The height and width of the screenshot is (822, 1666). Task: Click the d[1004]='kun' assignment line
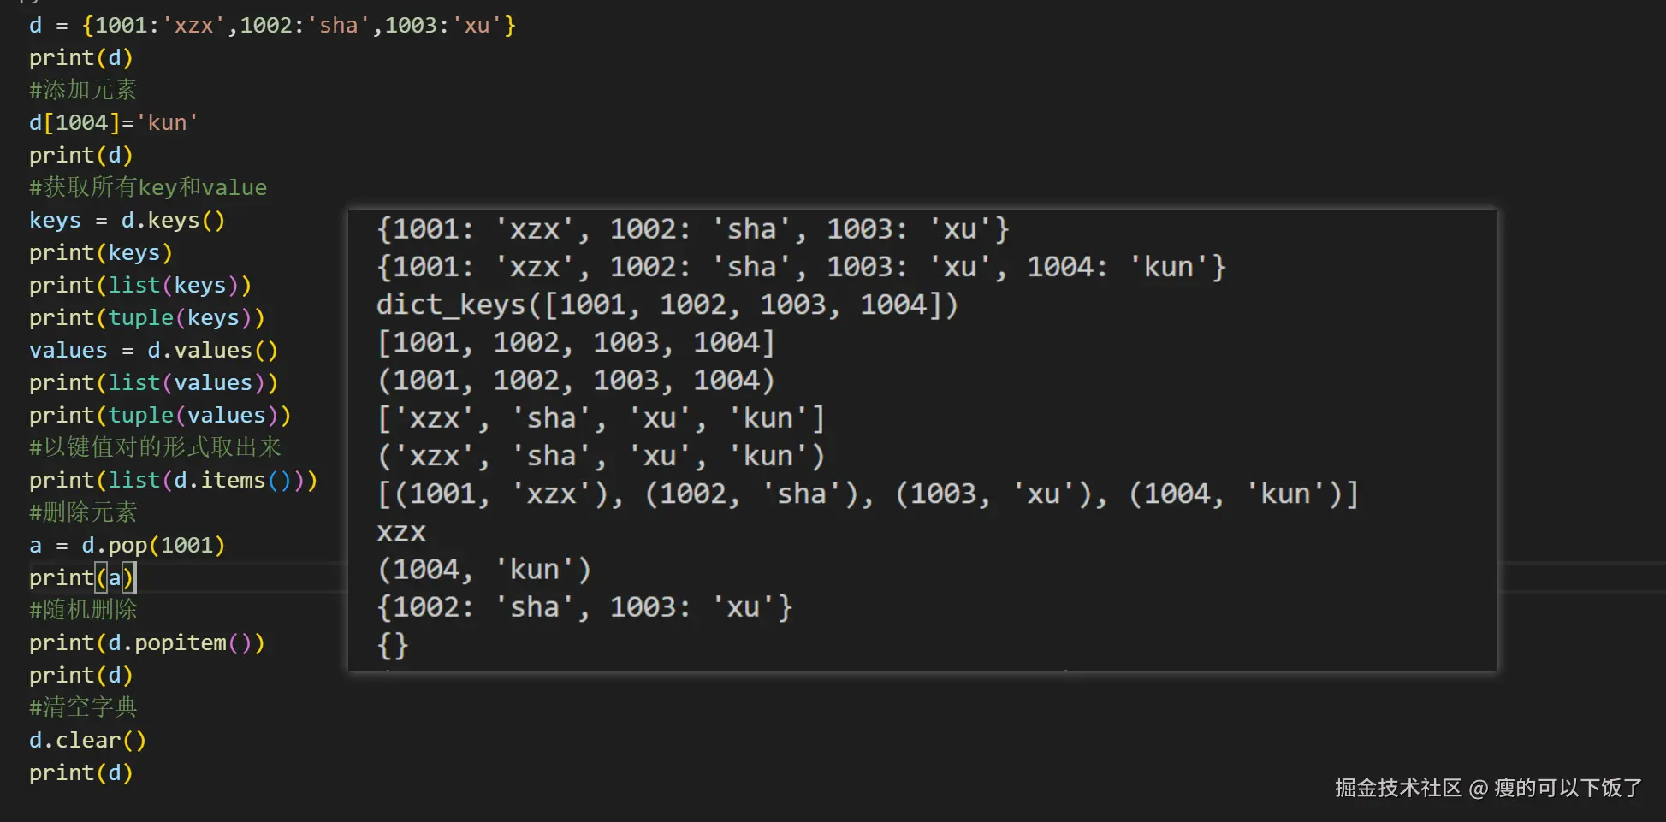113,122
